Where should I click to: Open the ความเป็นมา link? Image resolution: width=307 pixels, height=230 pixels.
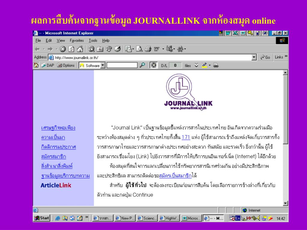click(53, 137)
